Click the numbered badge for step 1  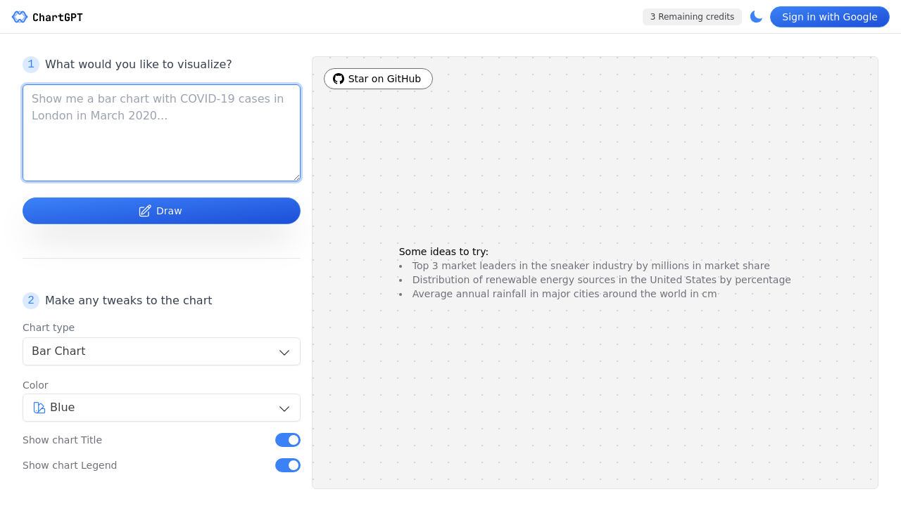pos(30,64)
